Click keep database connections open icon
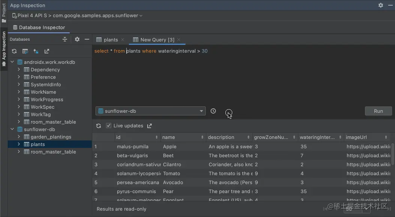Image resolution: width=395 pixels, height=217 pixels. [36, 51]
